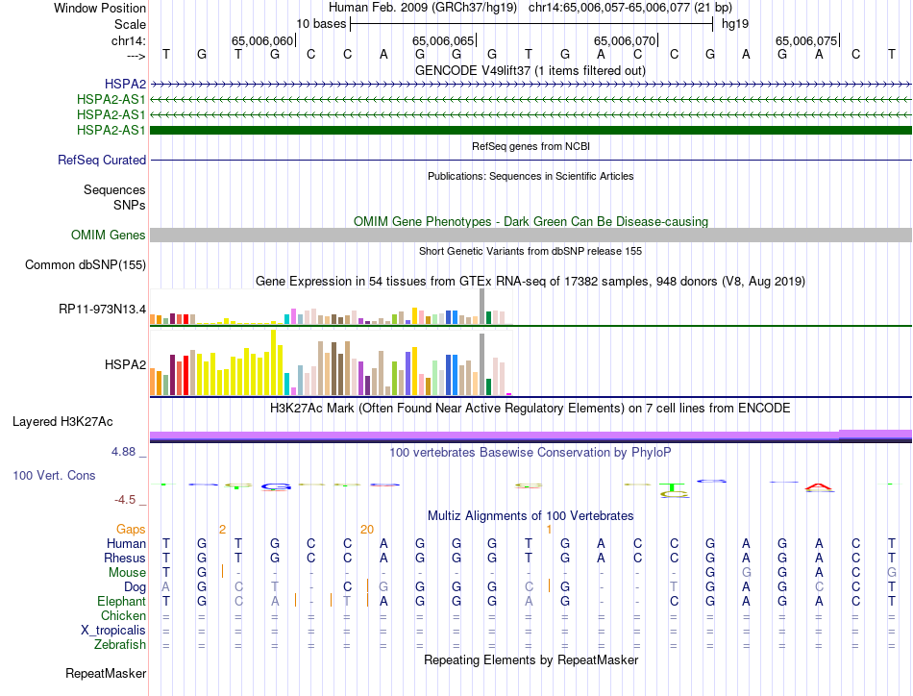This screenshot has width=913, height=696.
Task: Open RP11-973N13.4 GTEx expression bar chart
Action: [332, 307]
